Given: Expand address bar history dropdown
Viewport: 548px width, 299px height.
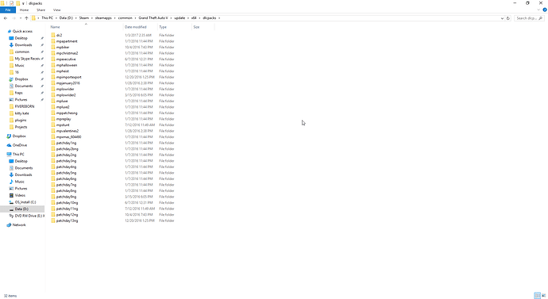Looking at the screenshot, I should tap(502, 18).
